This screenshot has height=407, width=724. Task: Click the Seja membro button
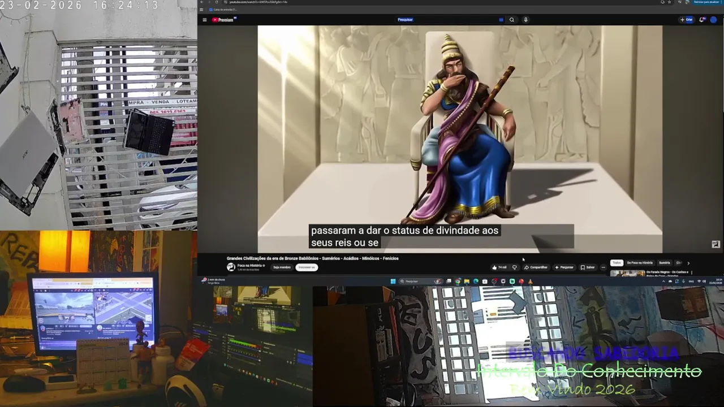[282, 267]
